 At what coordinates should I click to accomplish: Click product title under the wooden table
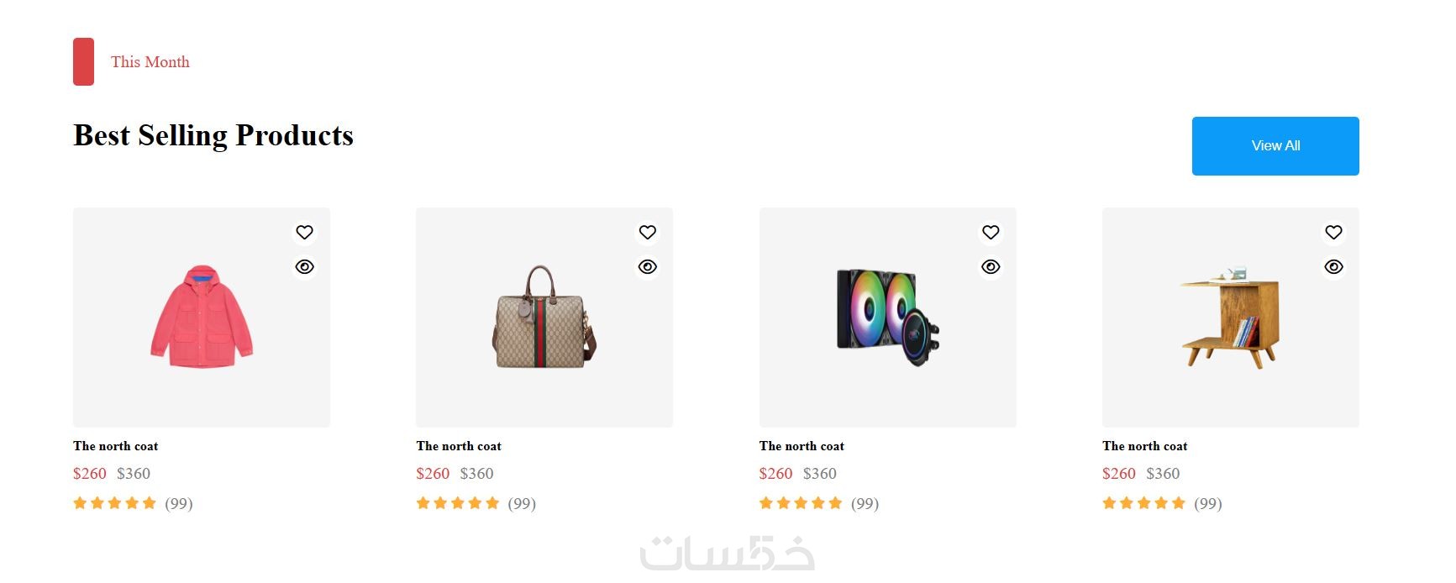pos(1145,446)
